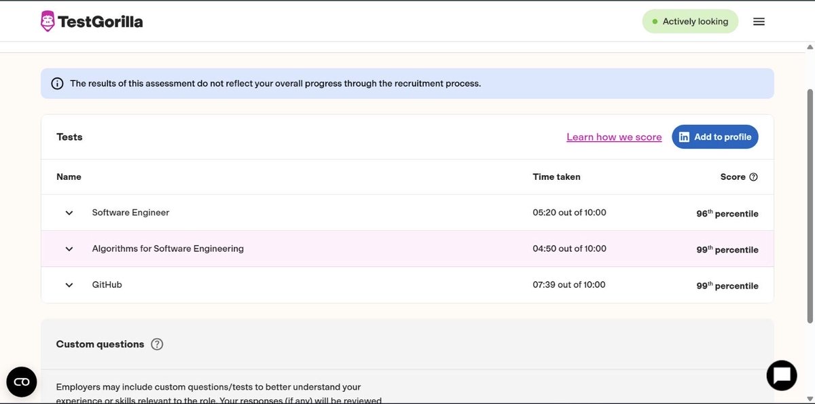Viewport: 815px width, 404px height.
Task: Click the Custom questions help icon
Action: tap(157, 344)
